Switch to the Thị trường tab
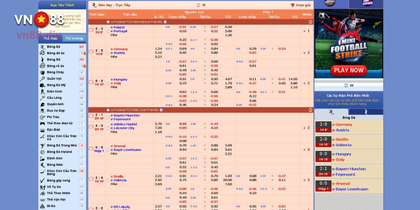Screen dimensions: 420x210 pyautogui.click(x=74, y=38)
